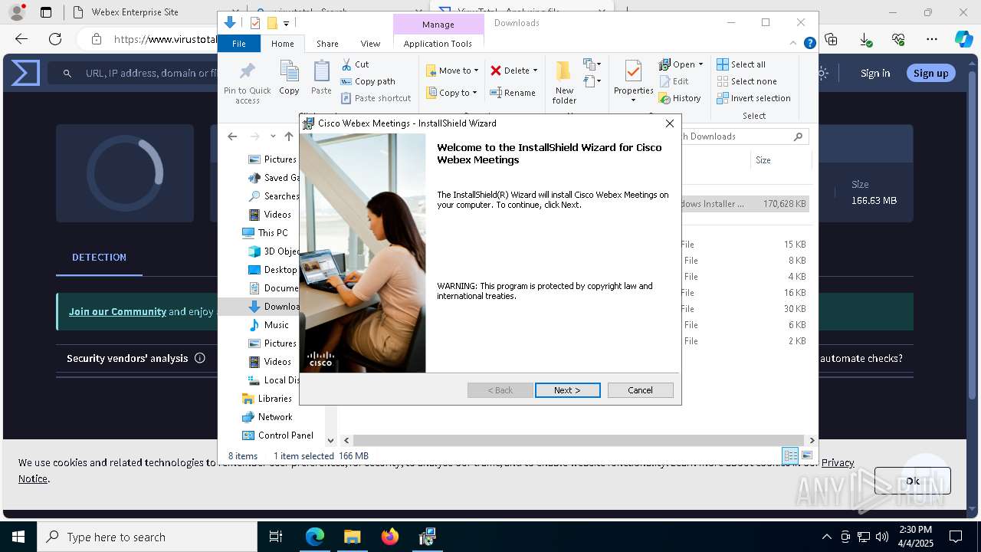This screenshot has height=552, width=981.
Task: Click Sign up on VirusTotal
Action: click(x=930, y=73)
